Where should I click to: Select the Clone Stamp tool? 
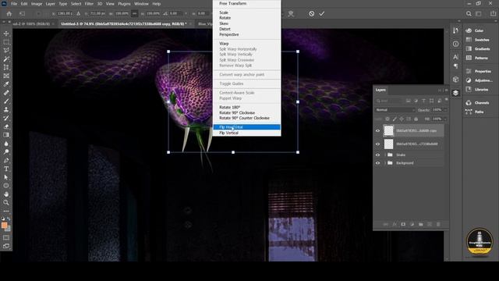pos(6,109)
